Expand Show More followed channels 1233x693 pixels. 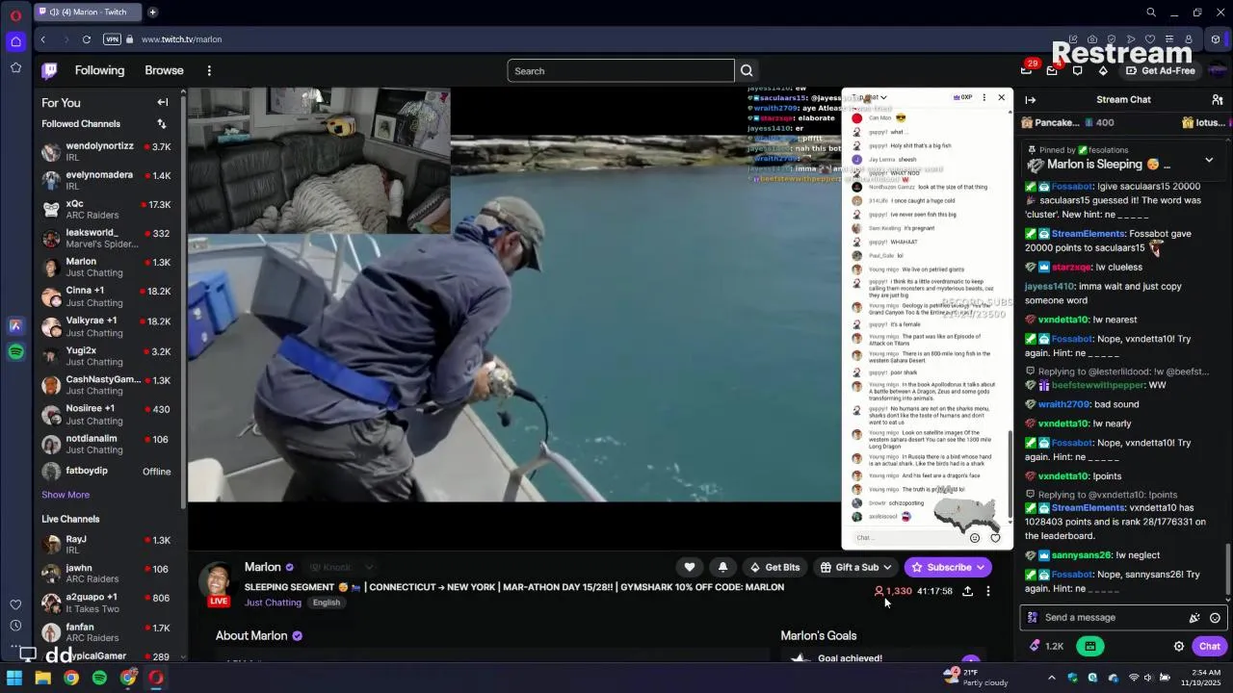pyautogui.click(x=66, y=495)
